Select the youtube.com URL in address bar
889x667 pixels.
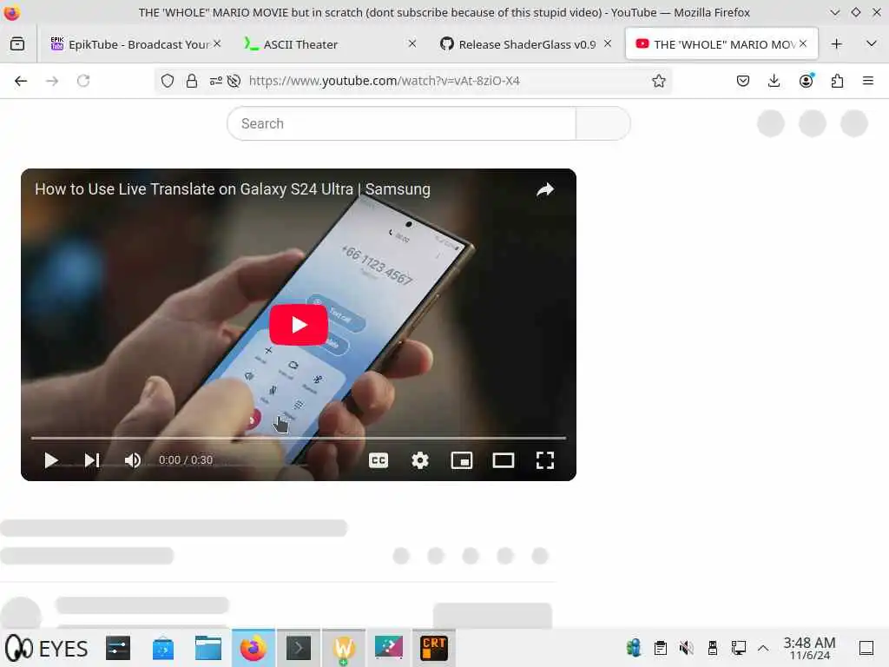coord(385,81)
